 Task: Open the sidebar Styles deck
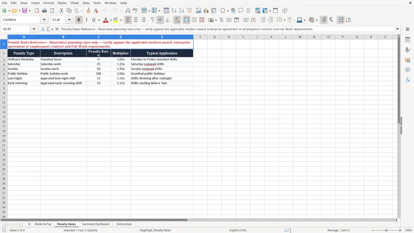[407, 50]
